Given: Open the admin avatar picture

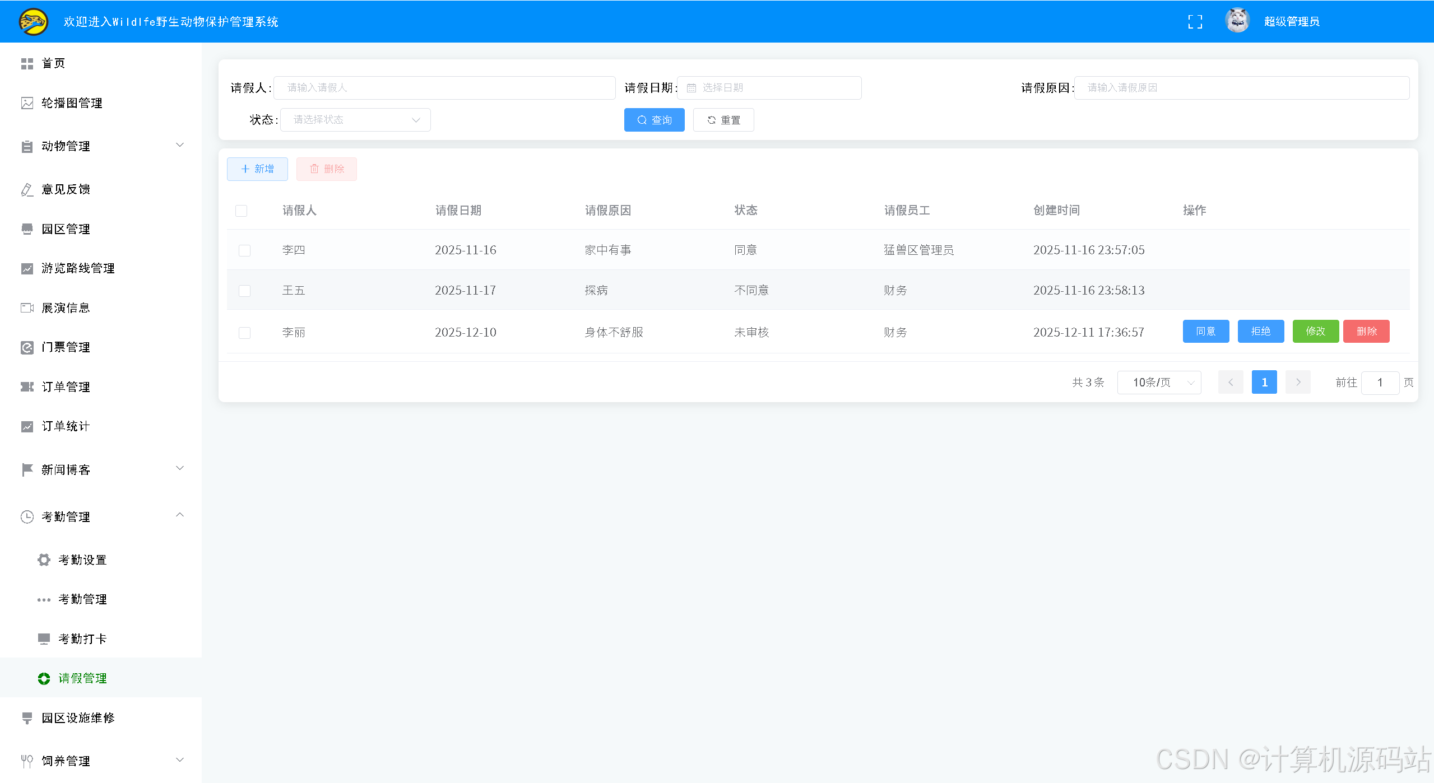Looking at the screenshot, I should (1237, 21).
